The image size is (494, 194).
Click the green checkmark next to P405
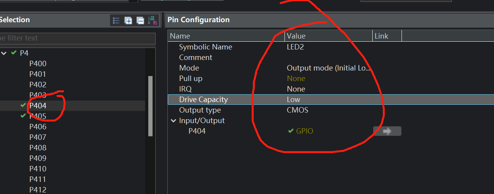coord(23,116)
